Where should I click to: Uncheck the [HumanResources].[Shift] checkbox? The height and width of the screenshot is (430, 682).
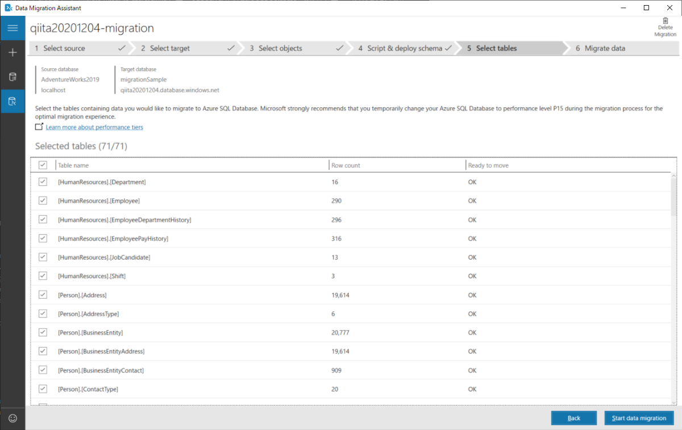(43, 275)
